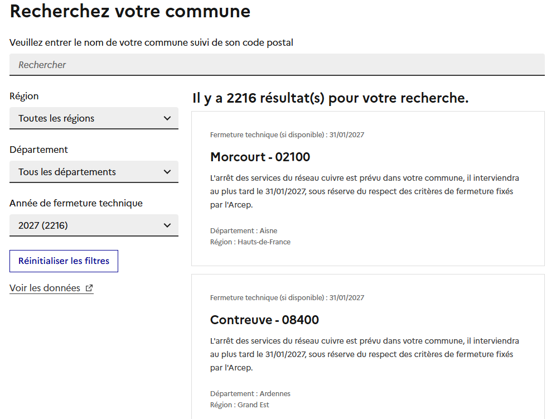Click the Rechercher commune search field

point(277,65)
